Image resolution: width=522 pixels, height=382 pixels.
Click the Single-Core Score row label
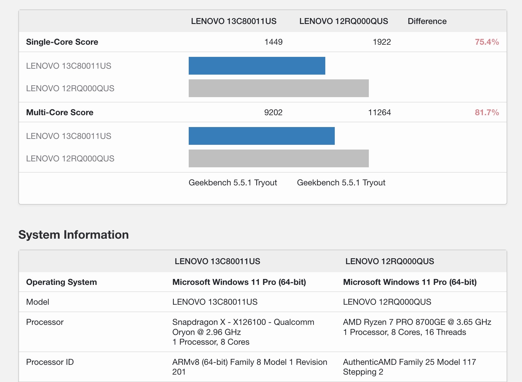[x=62, y=42]
